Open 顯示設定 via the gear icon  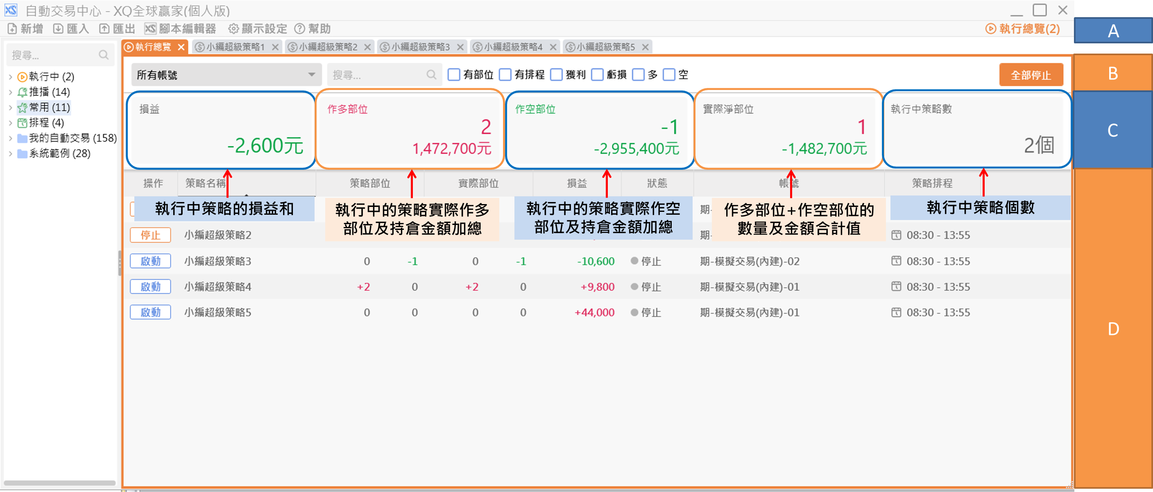[x=233, y=29]
